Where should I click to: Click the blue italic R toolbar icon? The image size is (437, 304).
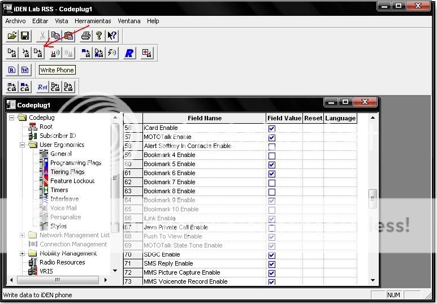click(x=129, y=53)
